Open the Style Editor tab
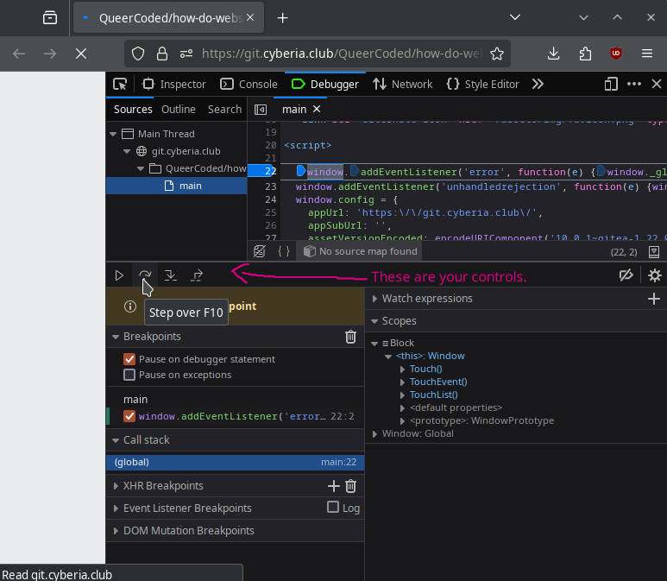 [483, 85]
